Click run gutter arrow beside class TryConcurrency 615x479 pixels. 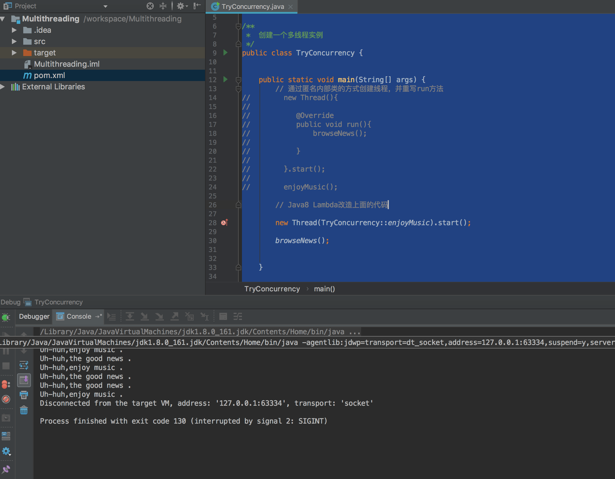point(226,53)
